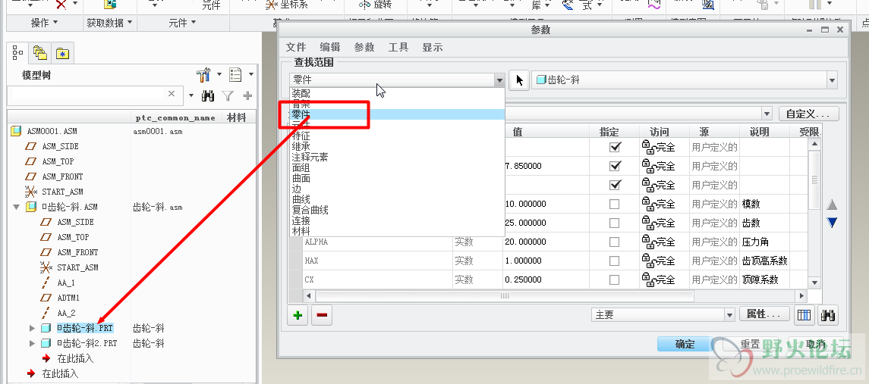This screenshot has width=869, height=384.
Task: Choose 曲面 from the scope list
Action: pos(397,178)
